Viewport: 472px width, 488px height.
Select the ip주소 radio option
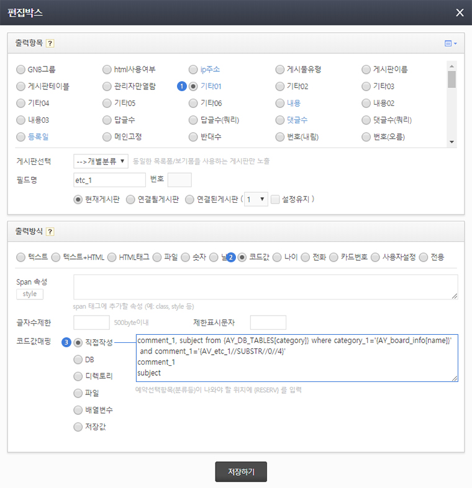(194, 69)
